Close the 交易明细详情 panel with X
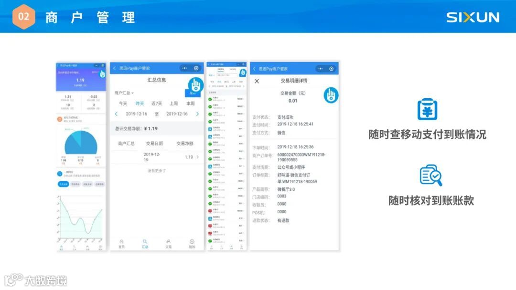 [257, 81]
